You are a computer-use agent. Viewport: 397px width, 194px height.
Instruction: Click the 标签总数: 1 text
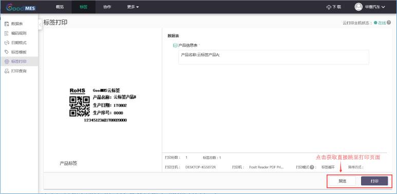coord(212,158)
